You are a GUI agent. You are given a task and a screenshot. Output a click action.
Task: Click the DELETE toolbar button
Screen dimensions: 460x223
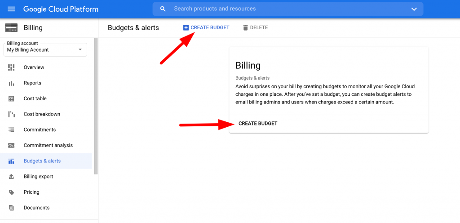(x=256, y=28)
